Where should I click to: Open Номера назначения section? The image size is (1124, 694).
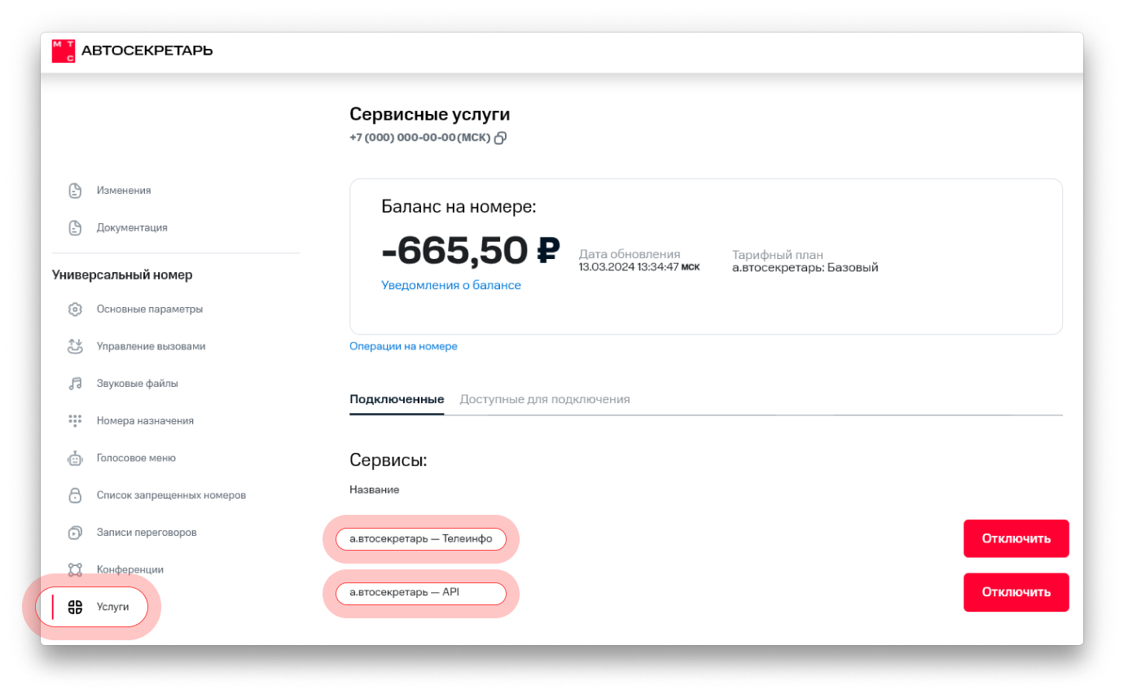145,421
